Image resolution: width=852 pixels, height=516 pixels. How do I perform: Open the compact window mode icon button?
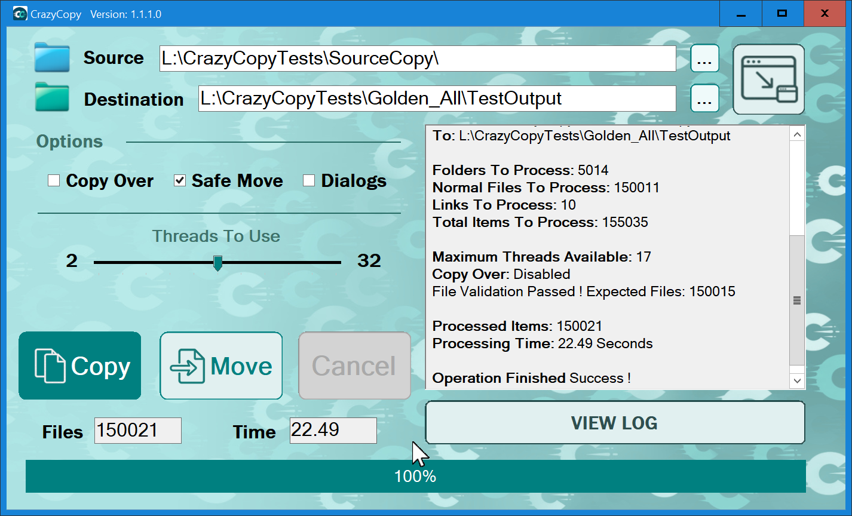tap(769, 79)
